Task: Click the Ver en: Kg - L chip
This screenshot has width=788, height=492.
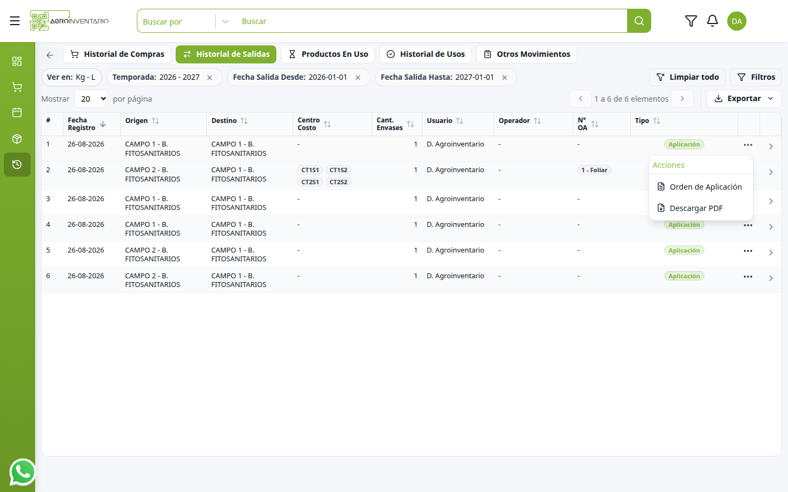Action: [x=71, y=77]
